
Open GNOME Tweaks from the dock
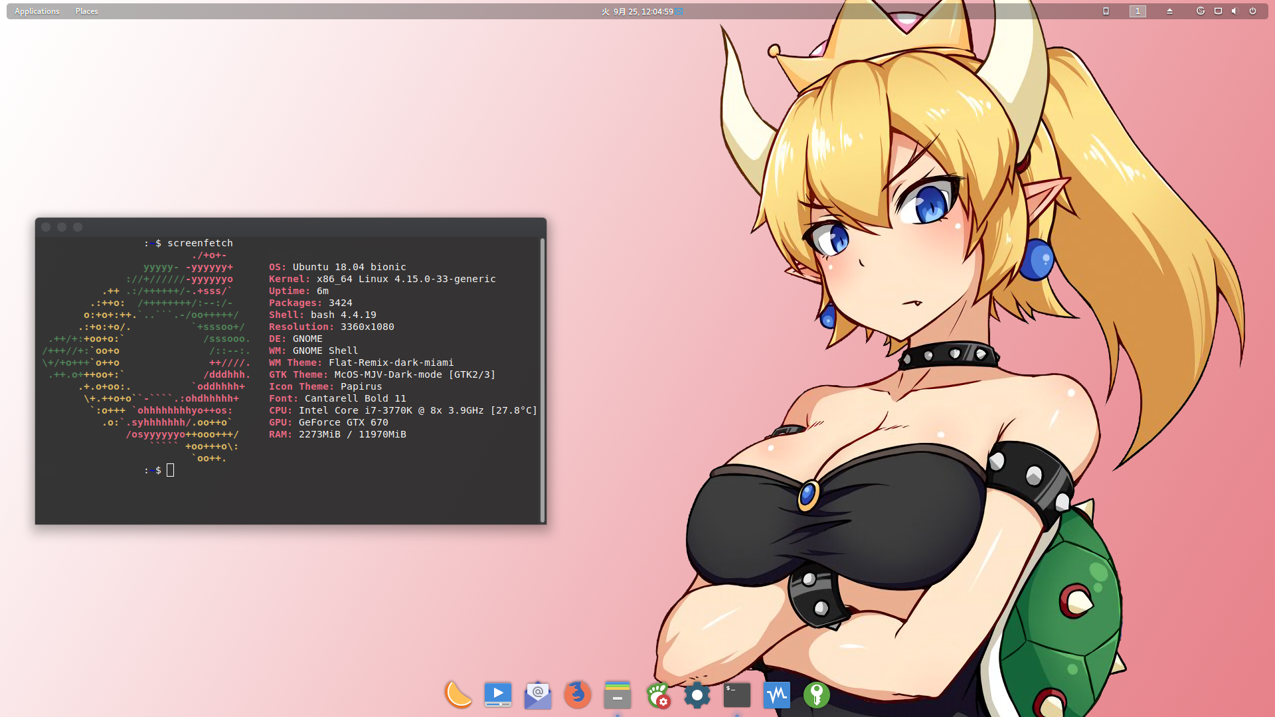click(657, 695)
